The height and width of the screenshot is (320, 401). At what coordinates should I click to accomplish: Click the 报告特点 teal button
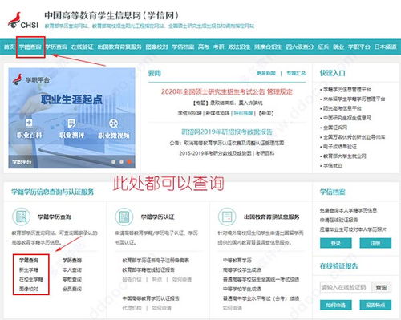pyautogui.click(x=375, y=305)
